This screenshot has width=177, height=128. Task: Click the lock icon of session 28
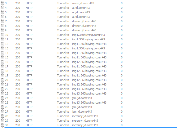(2, 116)
